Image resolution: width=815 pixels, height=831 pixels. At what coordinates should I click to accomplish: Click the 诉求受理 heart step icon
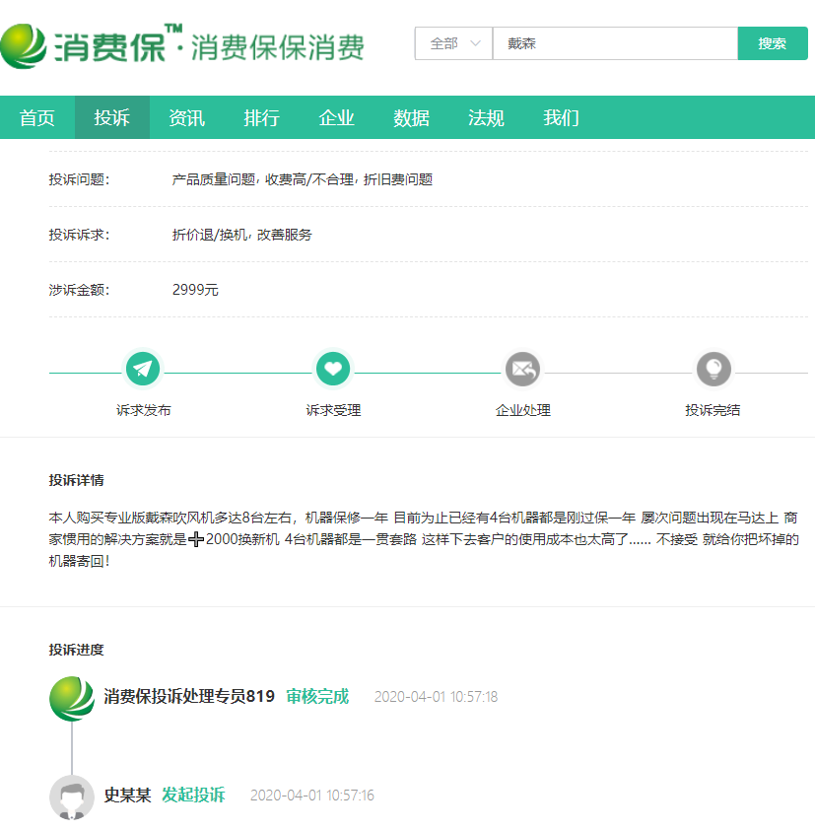point(333,369)
